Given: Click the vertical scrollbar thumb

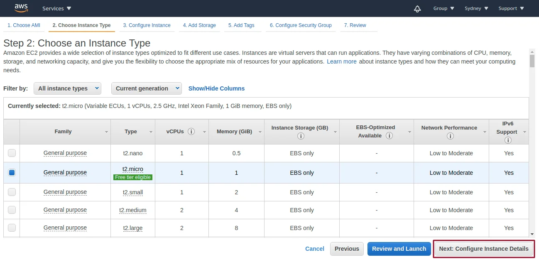Looking at the screenshot, I should [x=532, y=61].
